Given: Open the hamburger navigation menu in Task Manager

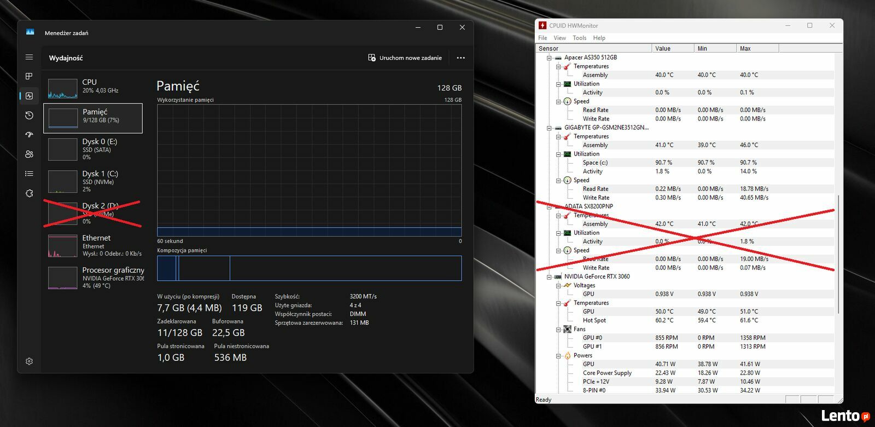Looking at the screenshot, I should tap(29, 57).
